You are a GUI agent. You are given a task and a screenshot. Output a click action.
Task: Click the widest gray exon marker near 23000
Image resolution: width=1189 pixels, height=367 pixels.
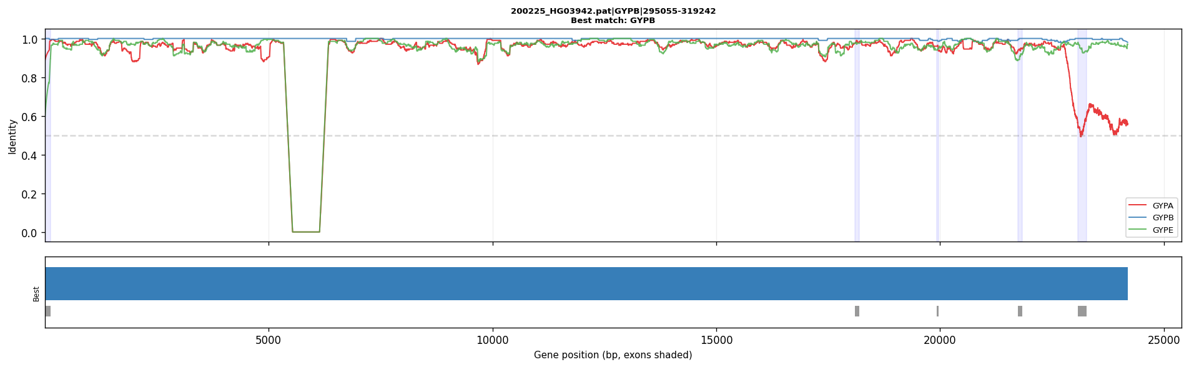tap(1082, 311)
